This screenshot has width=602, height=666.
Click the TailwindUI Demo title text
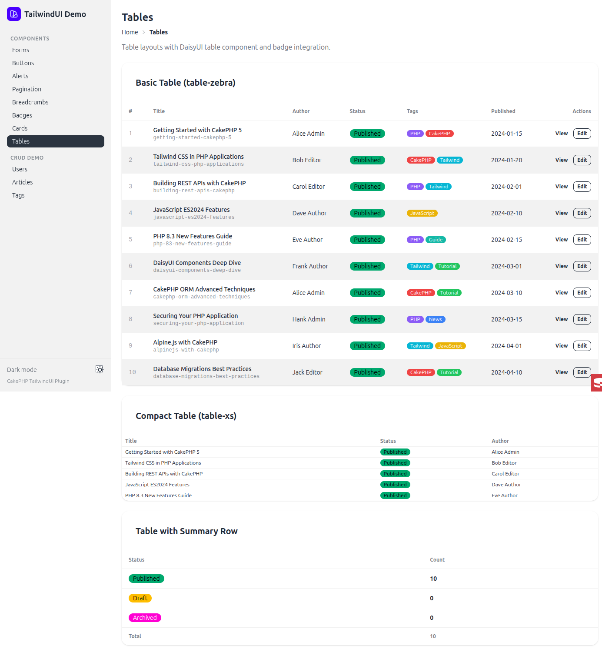tap(55, 14)
